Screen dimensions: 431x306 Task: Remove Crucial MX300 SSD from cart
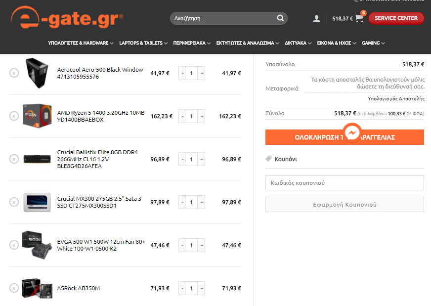[14, 202]
